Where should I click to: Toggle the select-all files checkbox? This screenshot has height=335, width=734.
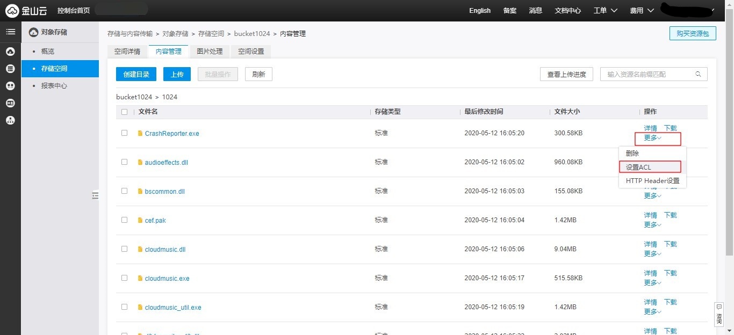[x=125, y=112]
